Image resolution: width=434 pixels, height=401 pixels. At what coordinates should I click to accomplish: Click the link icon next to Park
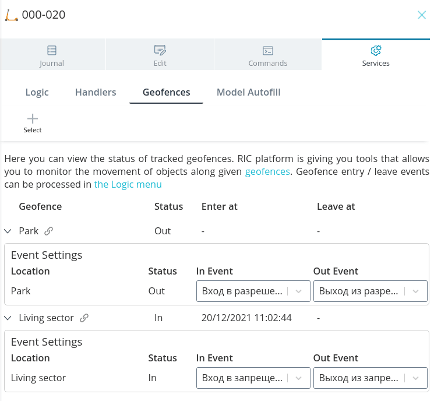[49, 231]
